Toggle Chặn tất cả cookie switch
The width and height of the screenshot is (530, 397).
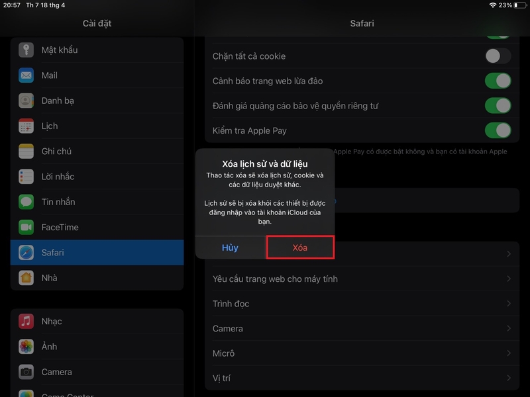[498, 56]
